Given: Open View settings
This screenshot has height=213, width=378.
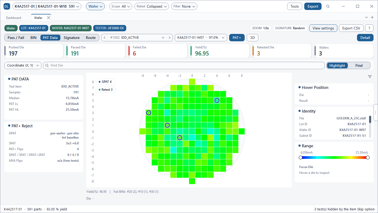Looking at the screenshot, I should 323,28.
